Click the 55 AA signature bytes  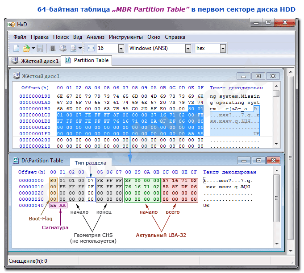pyautogui.click(x=58, y=205)
